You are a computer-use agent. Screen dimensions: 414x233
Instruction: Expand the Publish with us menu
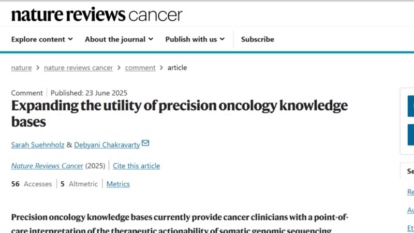[x=195, y=39]
